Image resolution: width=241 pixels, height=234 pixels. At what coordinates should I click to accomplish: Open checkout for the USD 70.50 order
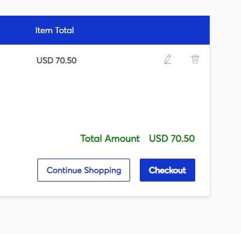[x=167, y=170]
